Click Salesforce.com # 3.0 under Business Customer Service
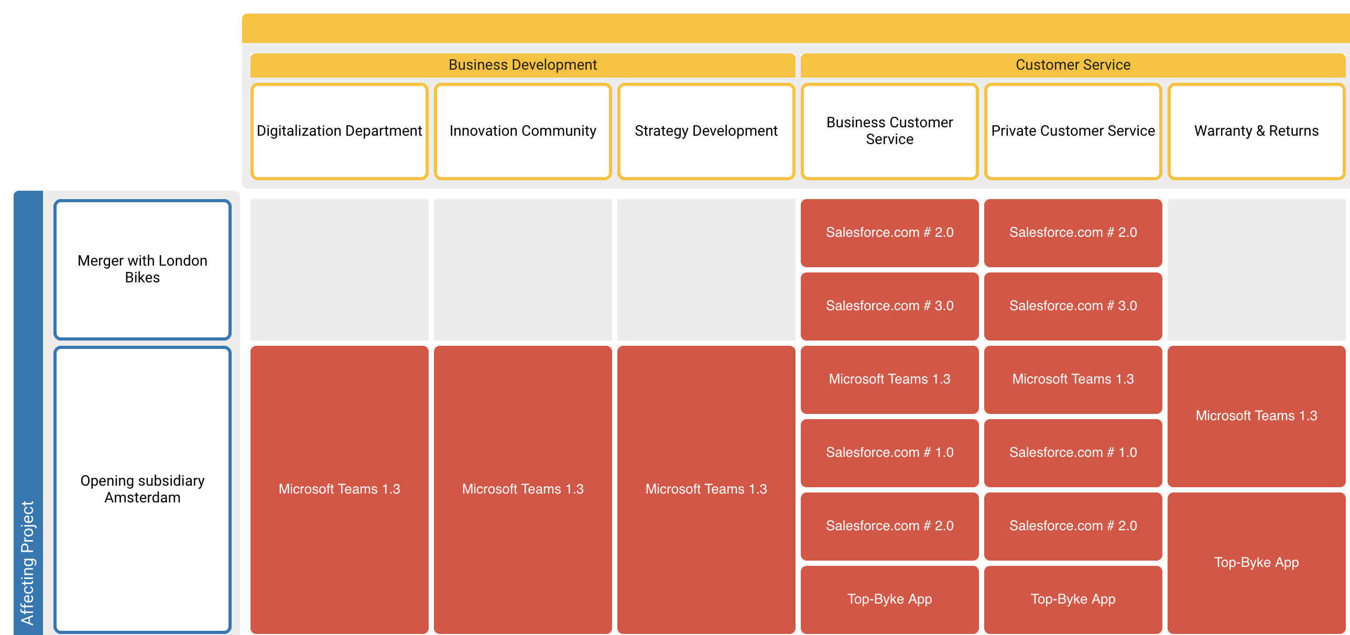This screenshot has height=635, width=1350. coord(889,306)
